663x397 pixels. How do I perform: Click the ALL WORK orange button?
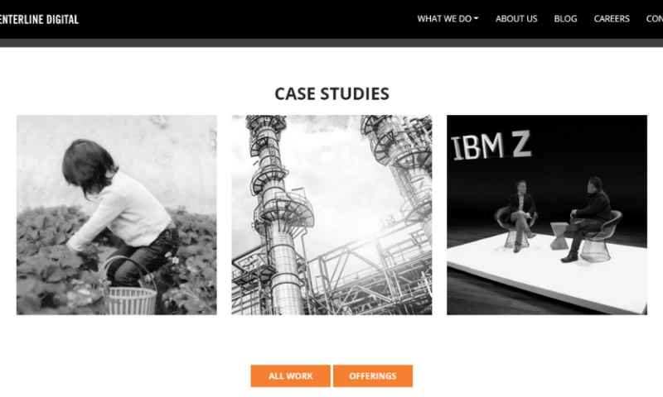pos(291,375)
